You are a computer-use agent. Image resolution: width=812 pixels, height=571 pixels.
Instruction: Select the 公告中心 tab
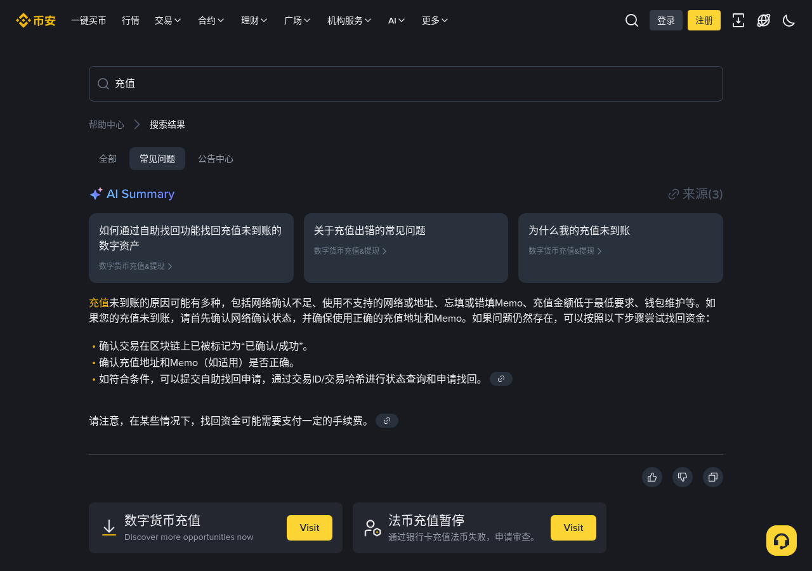coord(216,159)
